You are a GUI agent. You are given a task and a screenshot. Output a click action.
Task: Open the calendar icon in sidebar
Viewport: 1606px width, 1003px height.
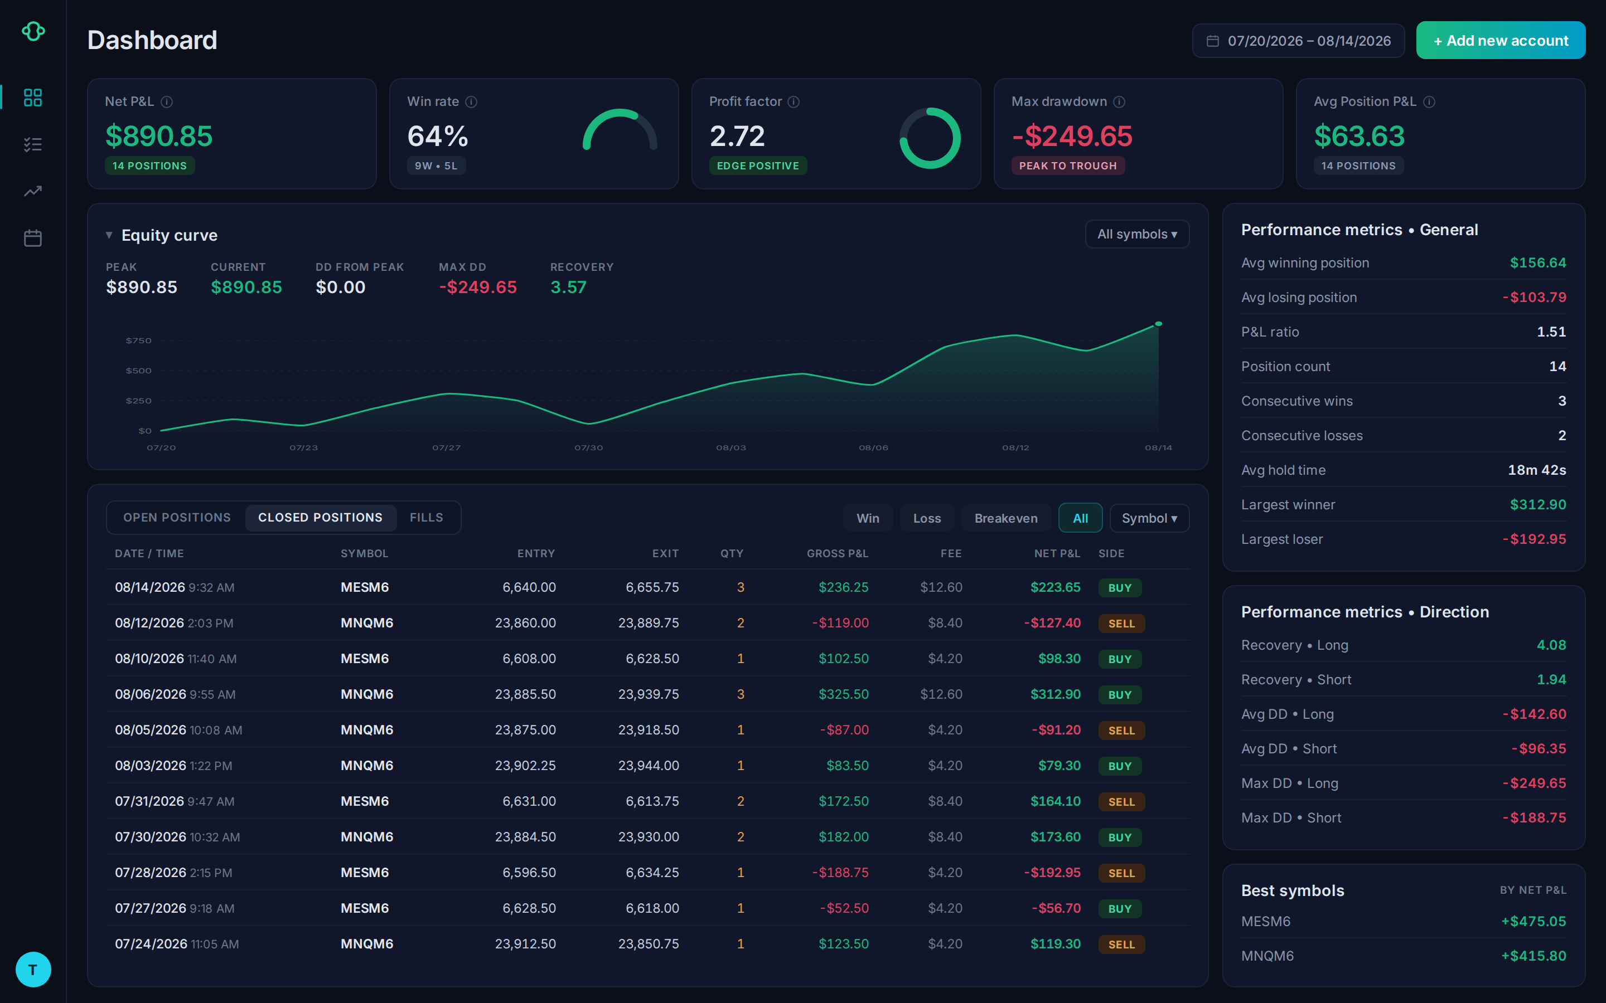tap(32, 237)
